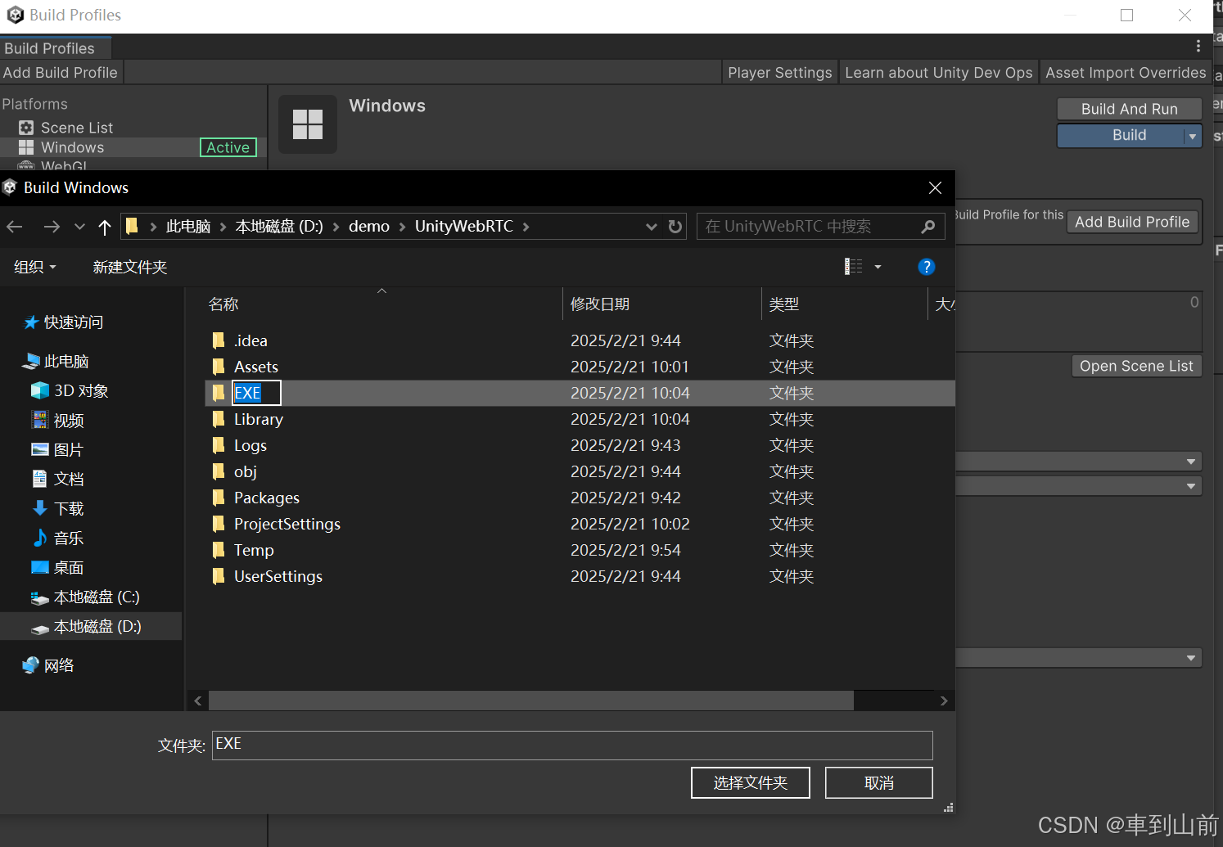Select the Assets folder
The height and width of the screenshot is (847, 1223).
point(256,367)
